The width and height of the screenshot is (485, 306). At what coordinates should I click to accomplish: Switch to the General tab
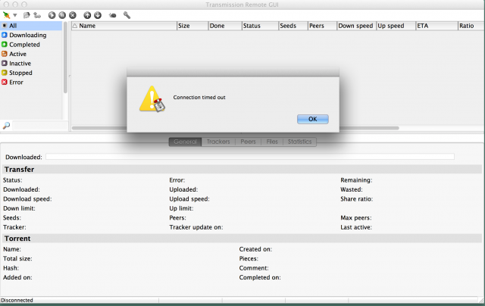point(185,142)
